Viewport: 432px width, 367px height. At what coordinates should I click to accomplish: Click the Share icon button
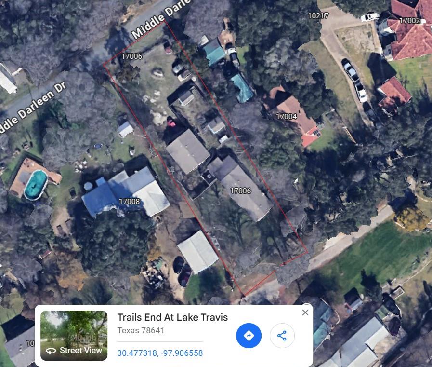(282, 336)
